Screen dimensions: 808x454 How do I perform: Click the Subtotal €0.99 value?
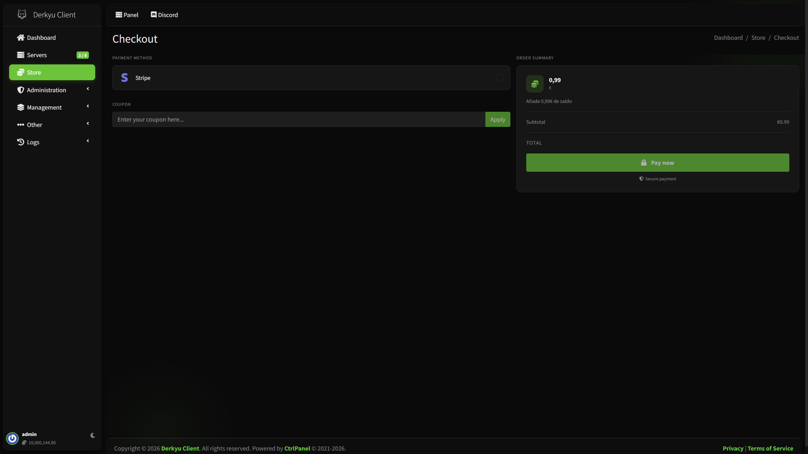(783, 122)
